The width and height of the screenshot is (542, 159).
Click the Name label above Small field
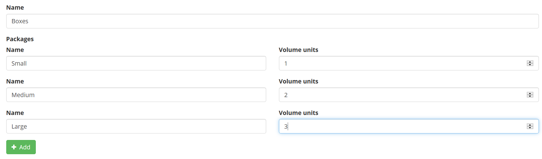15,50
